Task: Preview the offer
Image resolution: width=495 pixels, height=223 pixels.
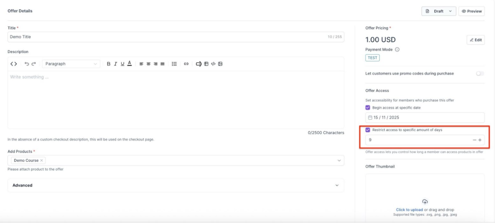Action: click(x=471, y=11)
